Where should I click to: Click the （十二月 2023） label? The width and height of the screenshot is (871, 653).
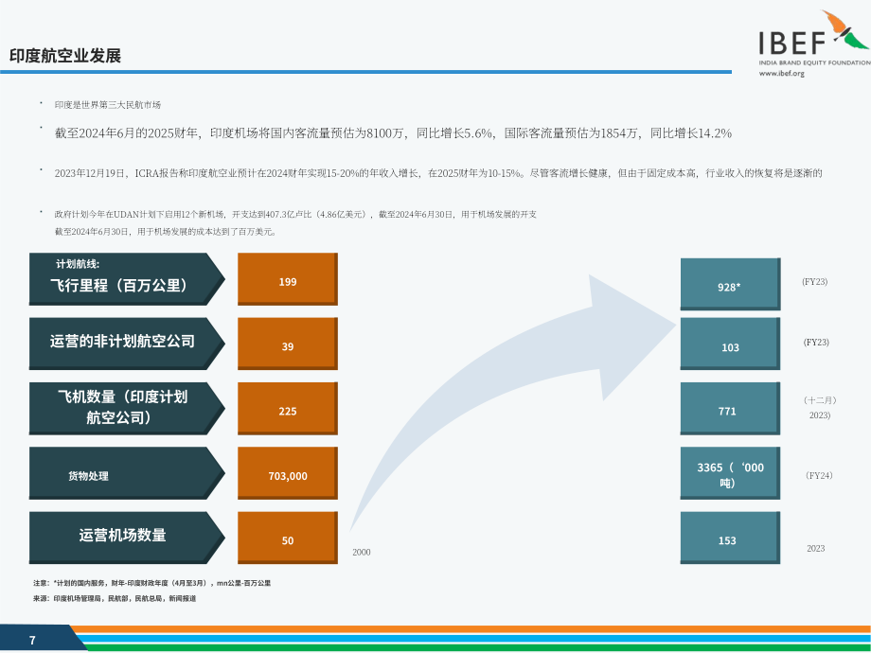pos(820,408)
